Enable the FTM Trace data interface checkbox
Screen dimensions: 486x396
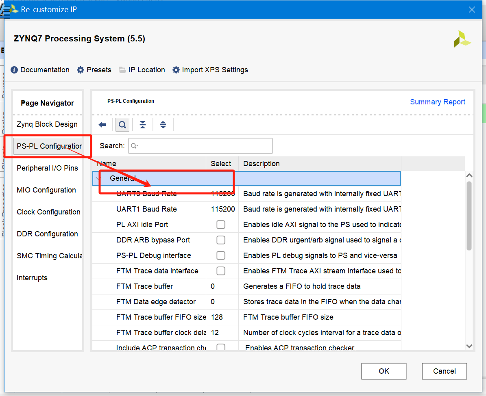pyautogui.click(x=221, y=271)
